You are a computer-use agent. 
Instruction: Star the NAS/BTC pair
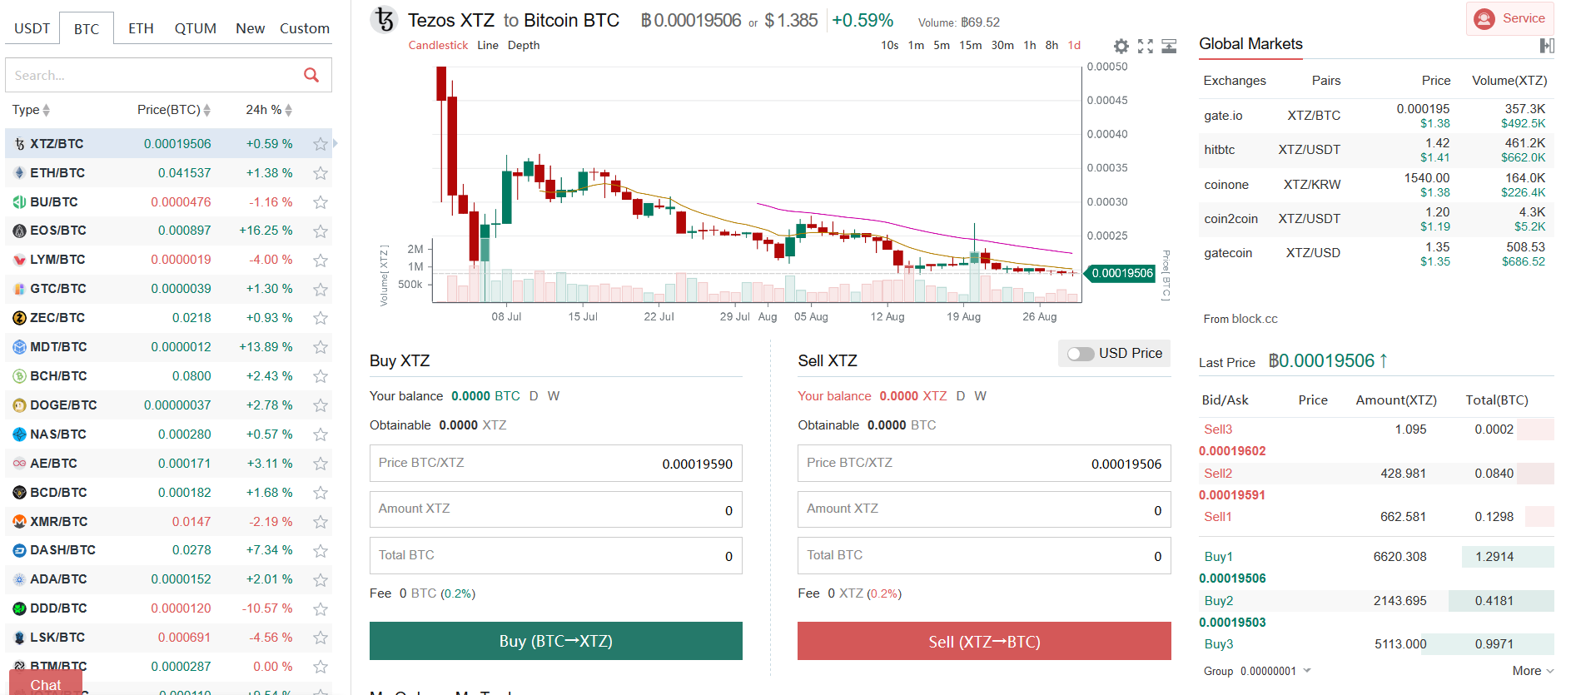click(321, 434)
